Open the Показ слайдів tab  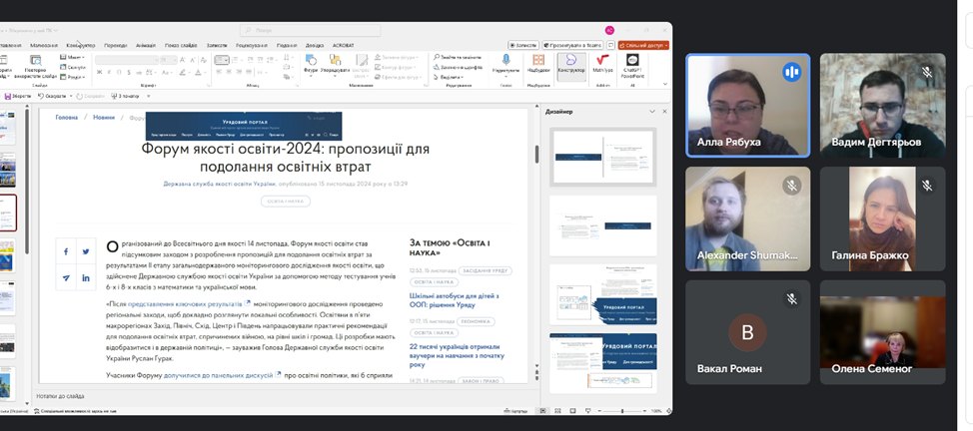181,45
